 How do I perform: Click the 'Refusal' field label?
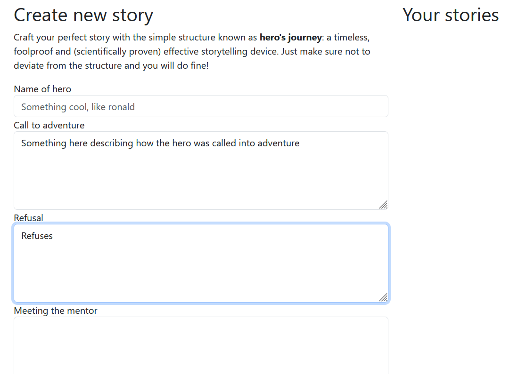[28, 218]
